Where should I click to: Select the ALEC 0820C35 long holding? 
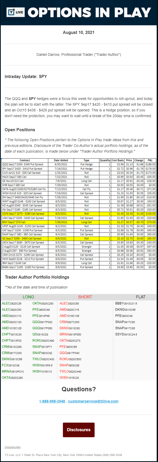click(12, 304)
